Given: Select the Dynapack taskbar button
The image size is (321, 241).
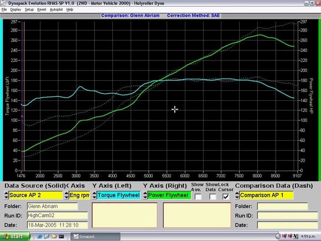Looking at the screenshot, I should (x=95, y=237).
